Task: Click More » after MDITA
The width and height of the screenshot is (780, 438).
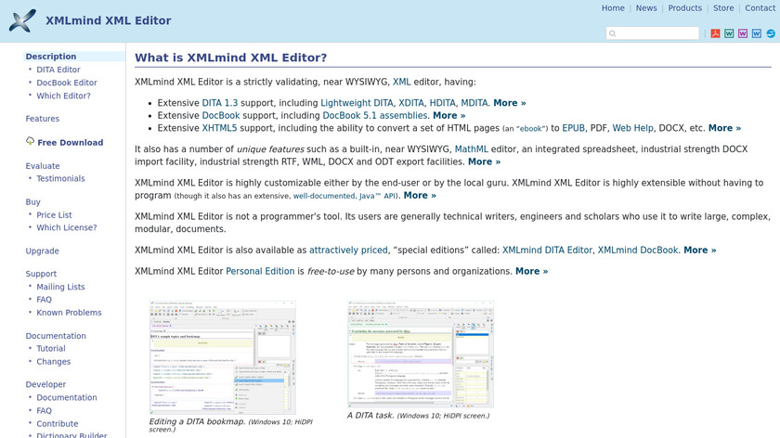Action: (510, 103)
